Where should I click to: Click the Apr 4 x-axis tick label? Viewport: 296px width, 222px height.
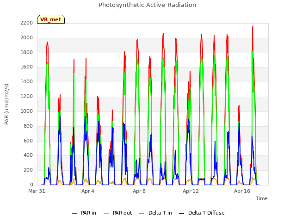(x=88, y=191)
